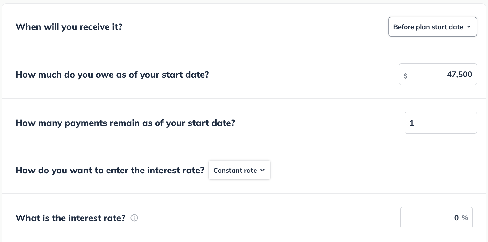Screen dimensions: 488x242
Task: Click the percent symbol in interest rate field
Action: coord(464,218)
